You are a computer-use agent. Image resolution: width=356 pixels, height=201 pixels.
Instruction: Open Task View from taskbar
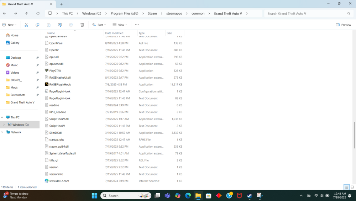157,196
